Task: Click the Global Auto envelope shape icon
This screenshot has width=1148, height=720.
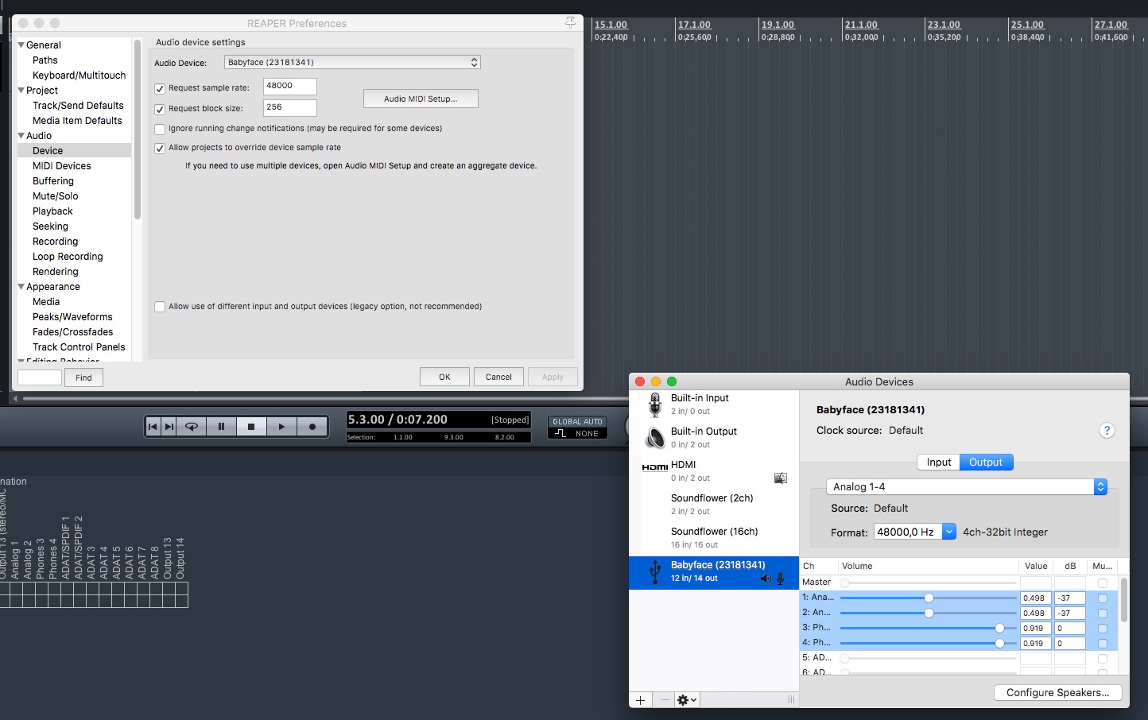Action: click(x=560, y=433)
